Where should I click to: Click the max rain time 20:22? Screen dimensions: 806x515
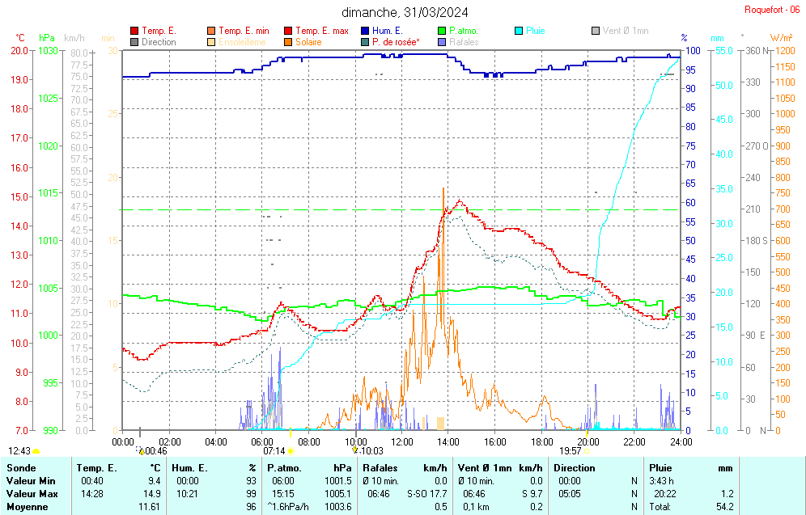point(665,494)
